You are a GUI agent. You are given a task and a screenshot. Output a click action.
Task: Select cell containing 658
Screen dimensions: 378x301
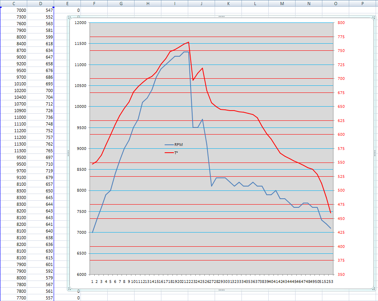pos(41,64)
